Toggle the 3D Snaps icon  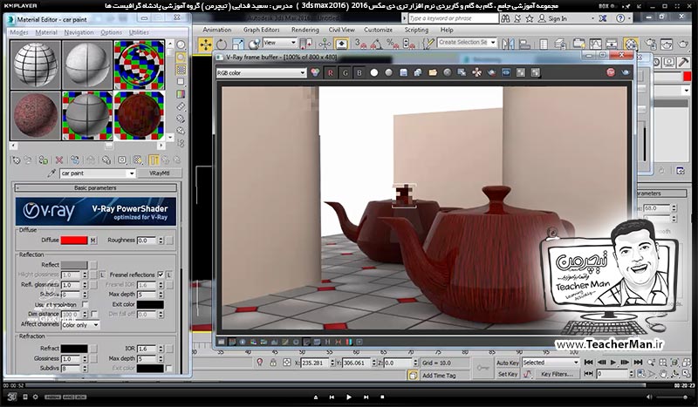coord(360,44)
